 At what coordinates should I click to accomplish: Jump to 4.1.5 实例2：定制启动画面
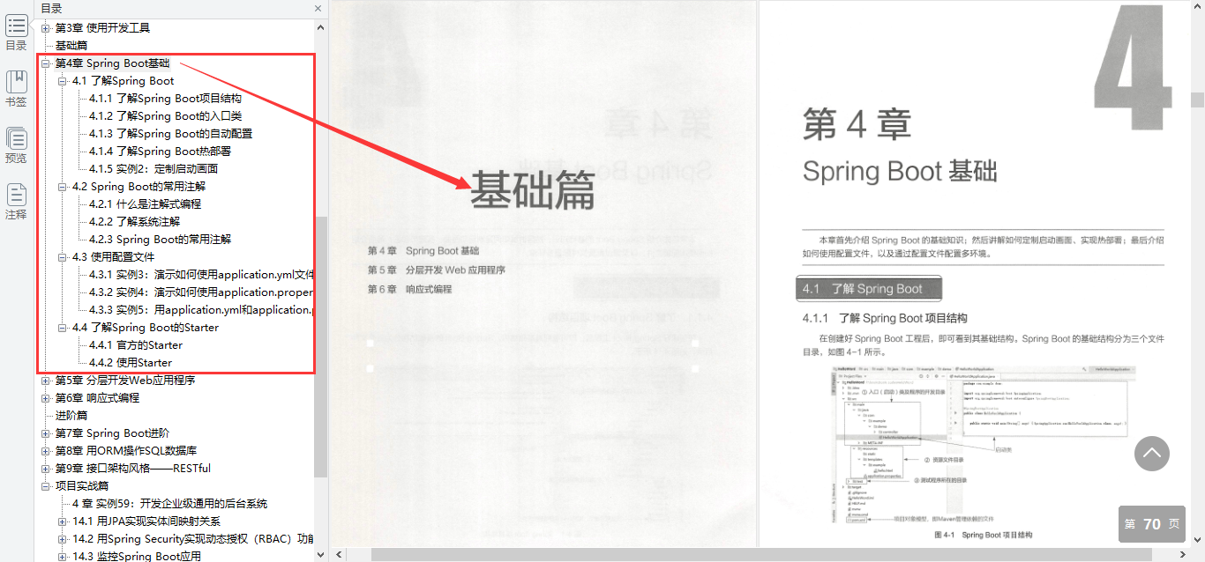tap(153, 169)
